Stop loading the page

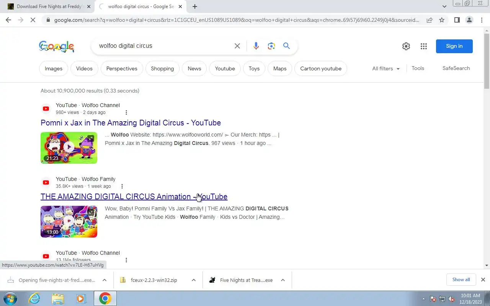point(33,20)
